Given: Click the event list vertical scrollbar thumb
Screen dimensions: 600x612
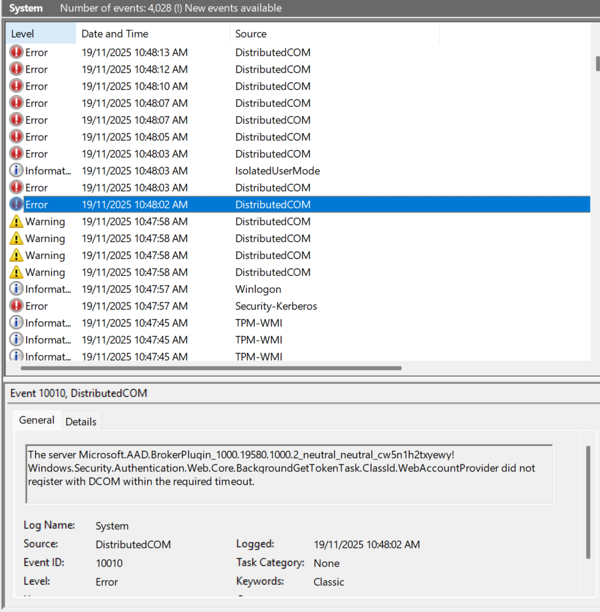Looking at the screenshot, I should click(598, 64).
